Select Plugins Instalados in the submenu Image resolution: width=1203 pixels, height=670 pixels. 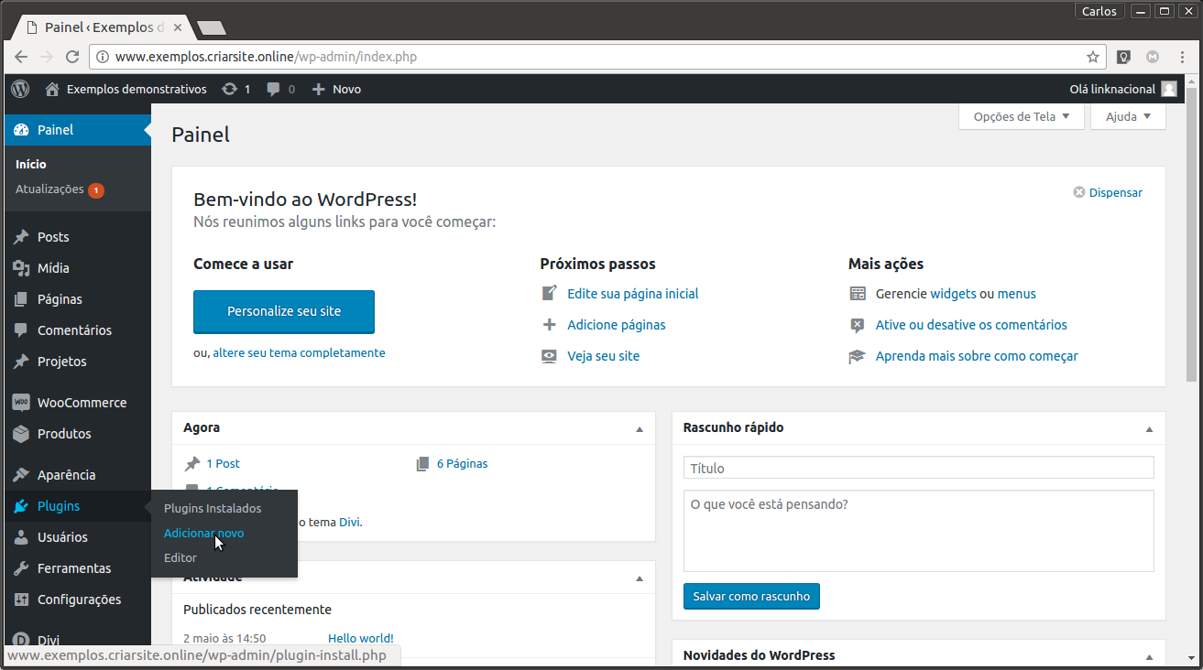(212, 508)
